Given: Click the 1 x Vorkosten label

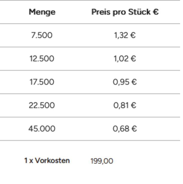Looking at the screenshot, I should [x=47, y=160].
